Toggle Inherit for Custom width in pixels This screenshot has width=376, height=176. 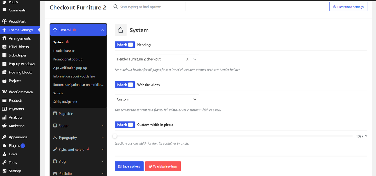pos(125,125)
